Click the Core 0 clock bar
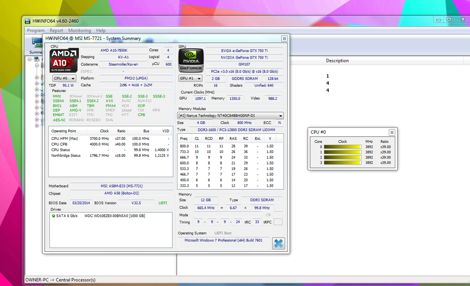This screenshot has height=286, width=470. pyautogui.click(x=343, y=147)
